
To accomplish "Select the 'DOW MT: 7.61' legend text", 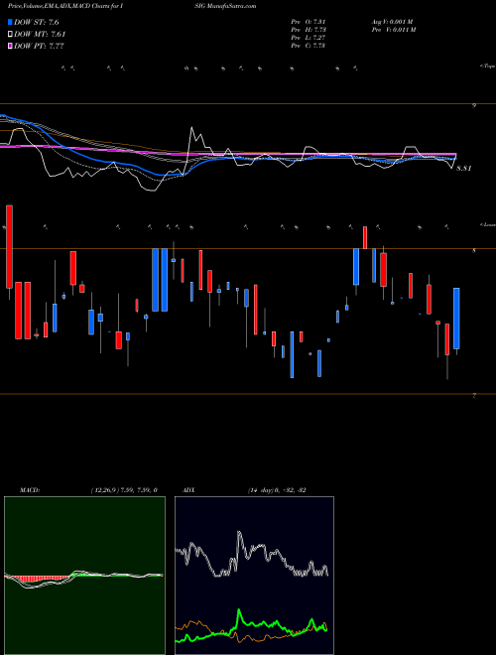I will [x=40, y=35].
